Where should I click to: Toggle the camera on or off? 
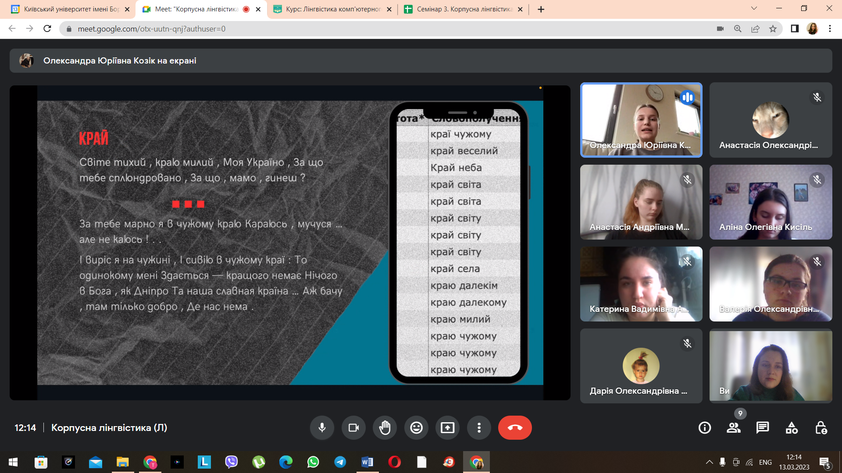coord(353,427)
